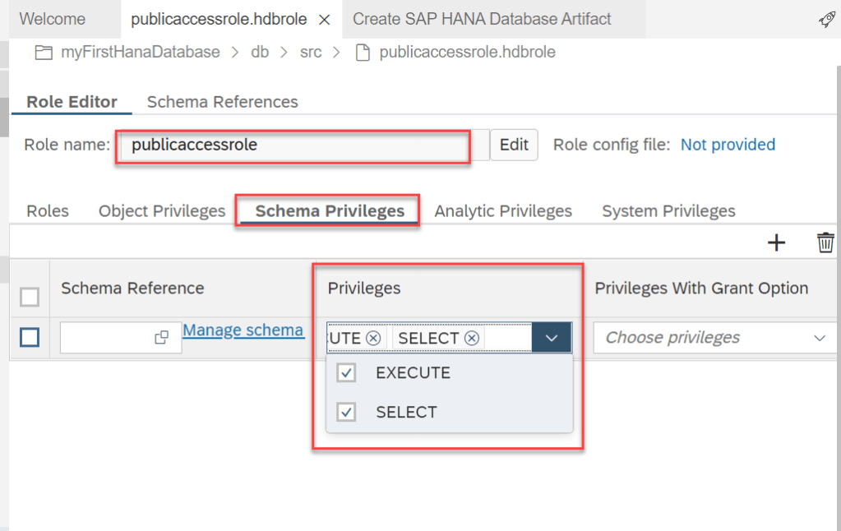The width and height of the screenshot is (841, 531).
Task: Click the Edit button beside role name
Action: (514, 145)
